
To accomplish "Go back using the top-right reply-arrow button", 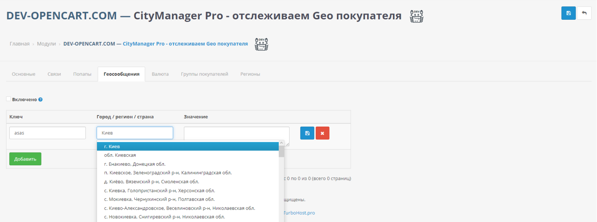I will pyautogui.click(x=584, y=13).
